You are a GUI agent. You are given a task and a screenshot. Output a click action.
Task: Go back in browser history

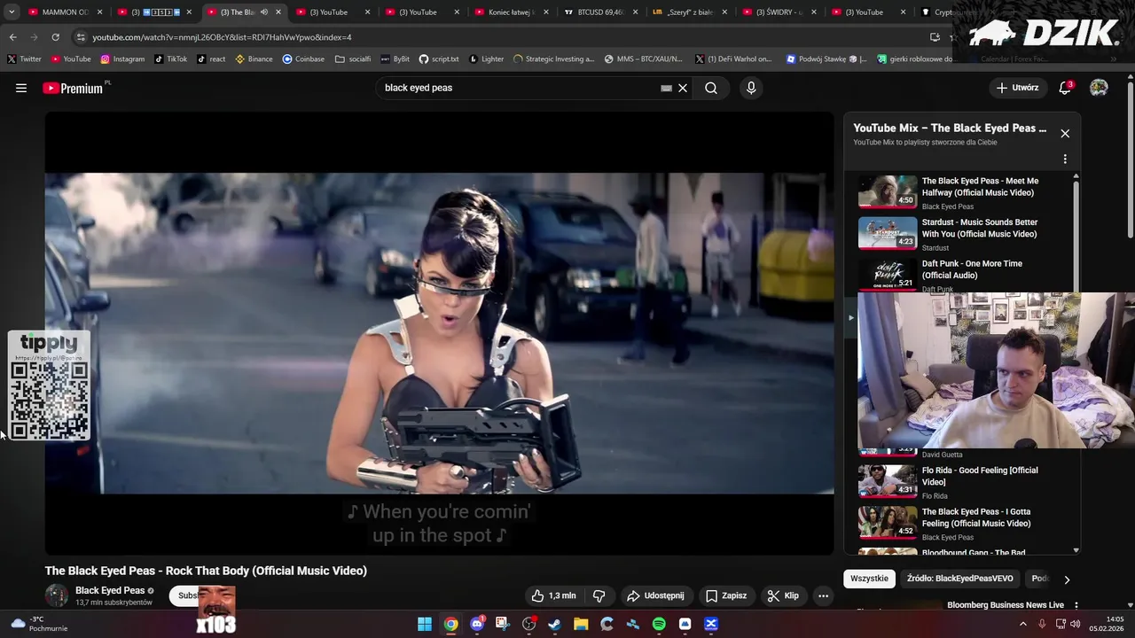click(12, 37)
